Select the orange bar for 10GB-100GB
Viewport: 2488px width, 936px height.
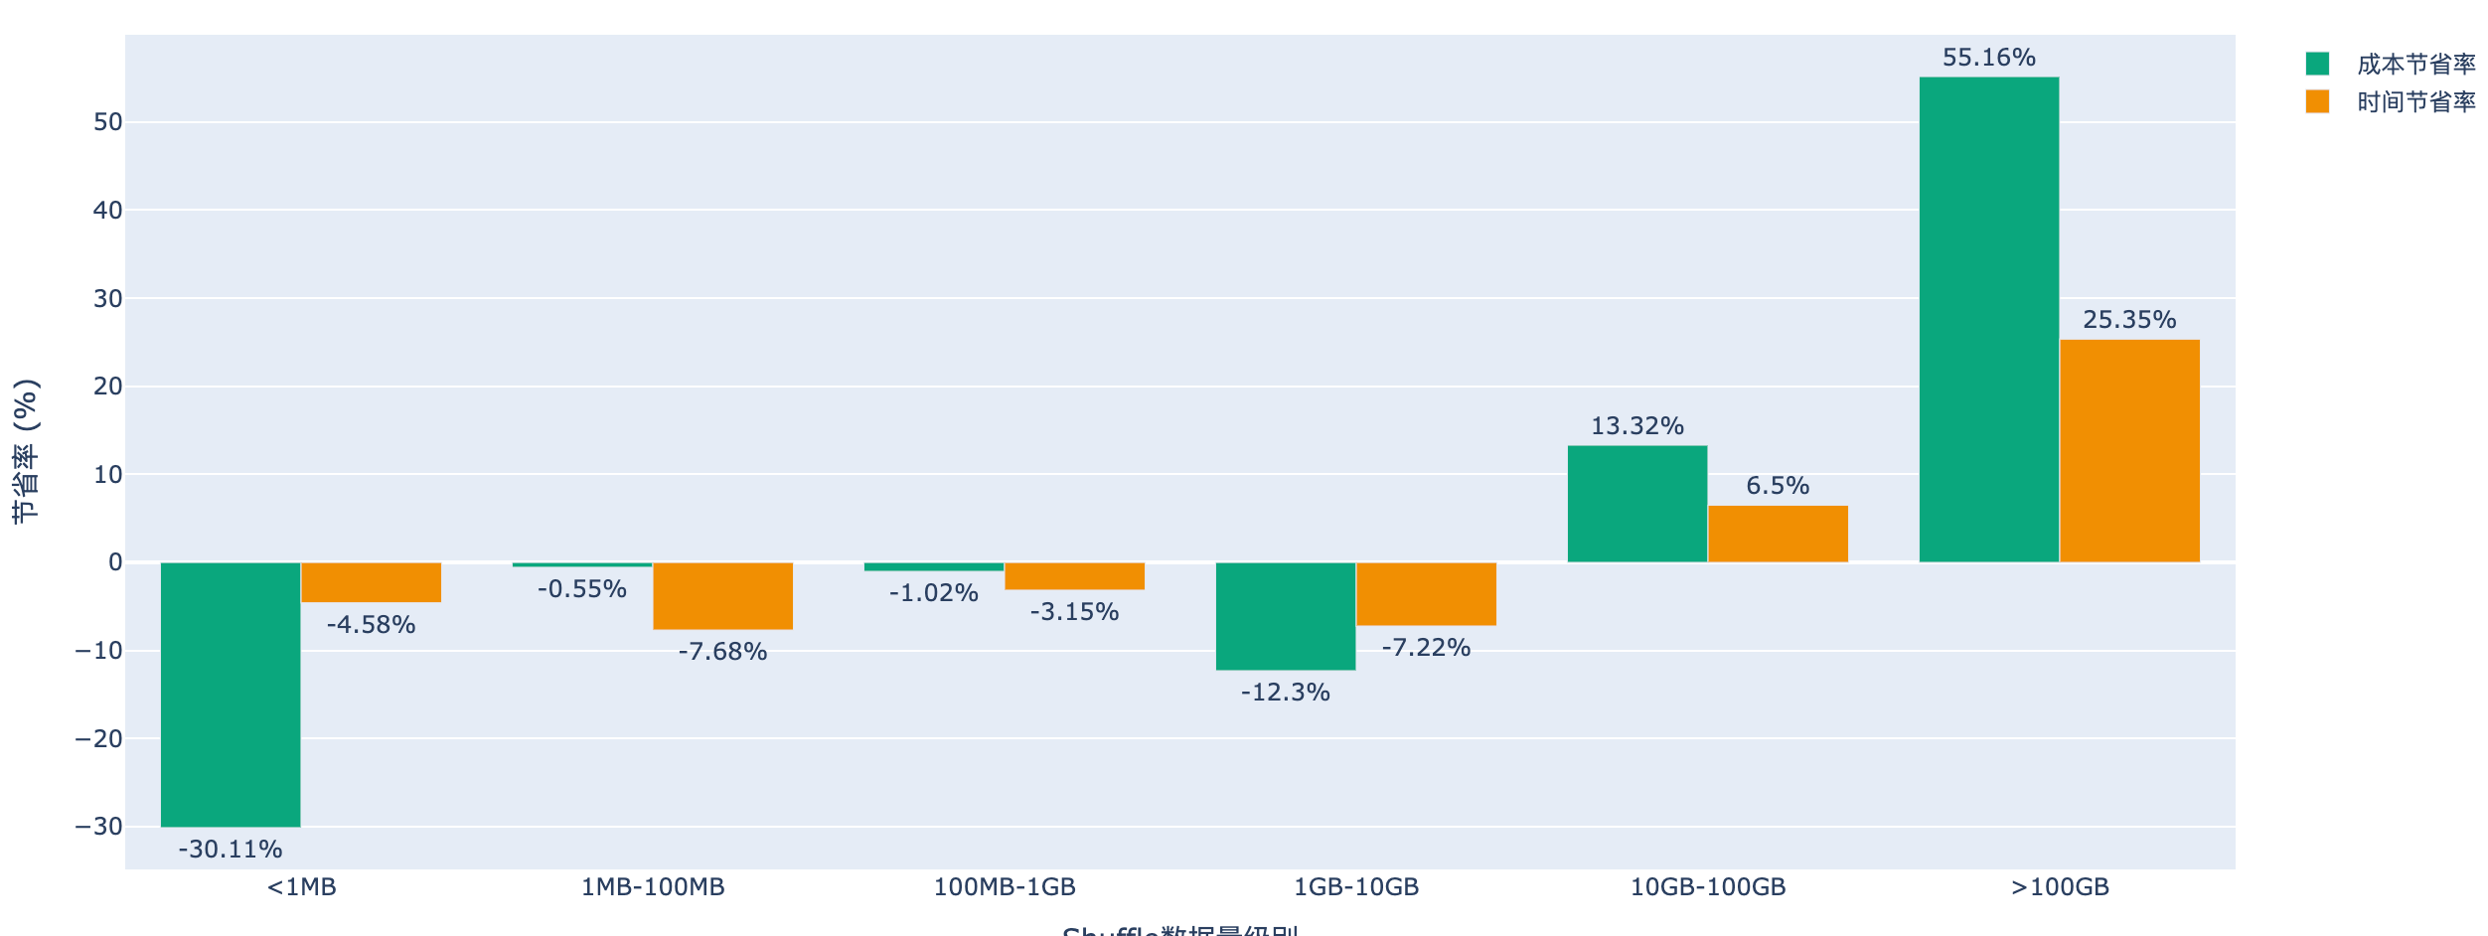tap(1778, 534)
